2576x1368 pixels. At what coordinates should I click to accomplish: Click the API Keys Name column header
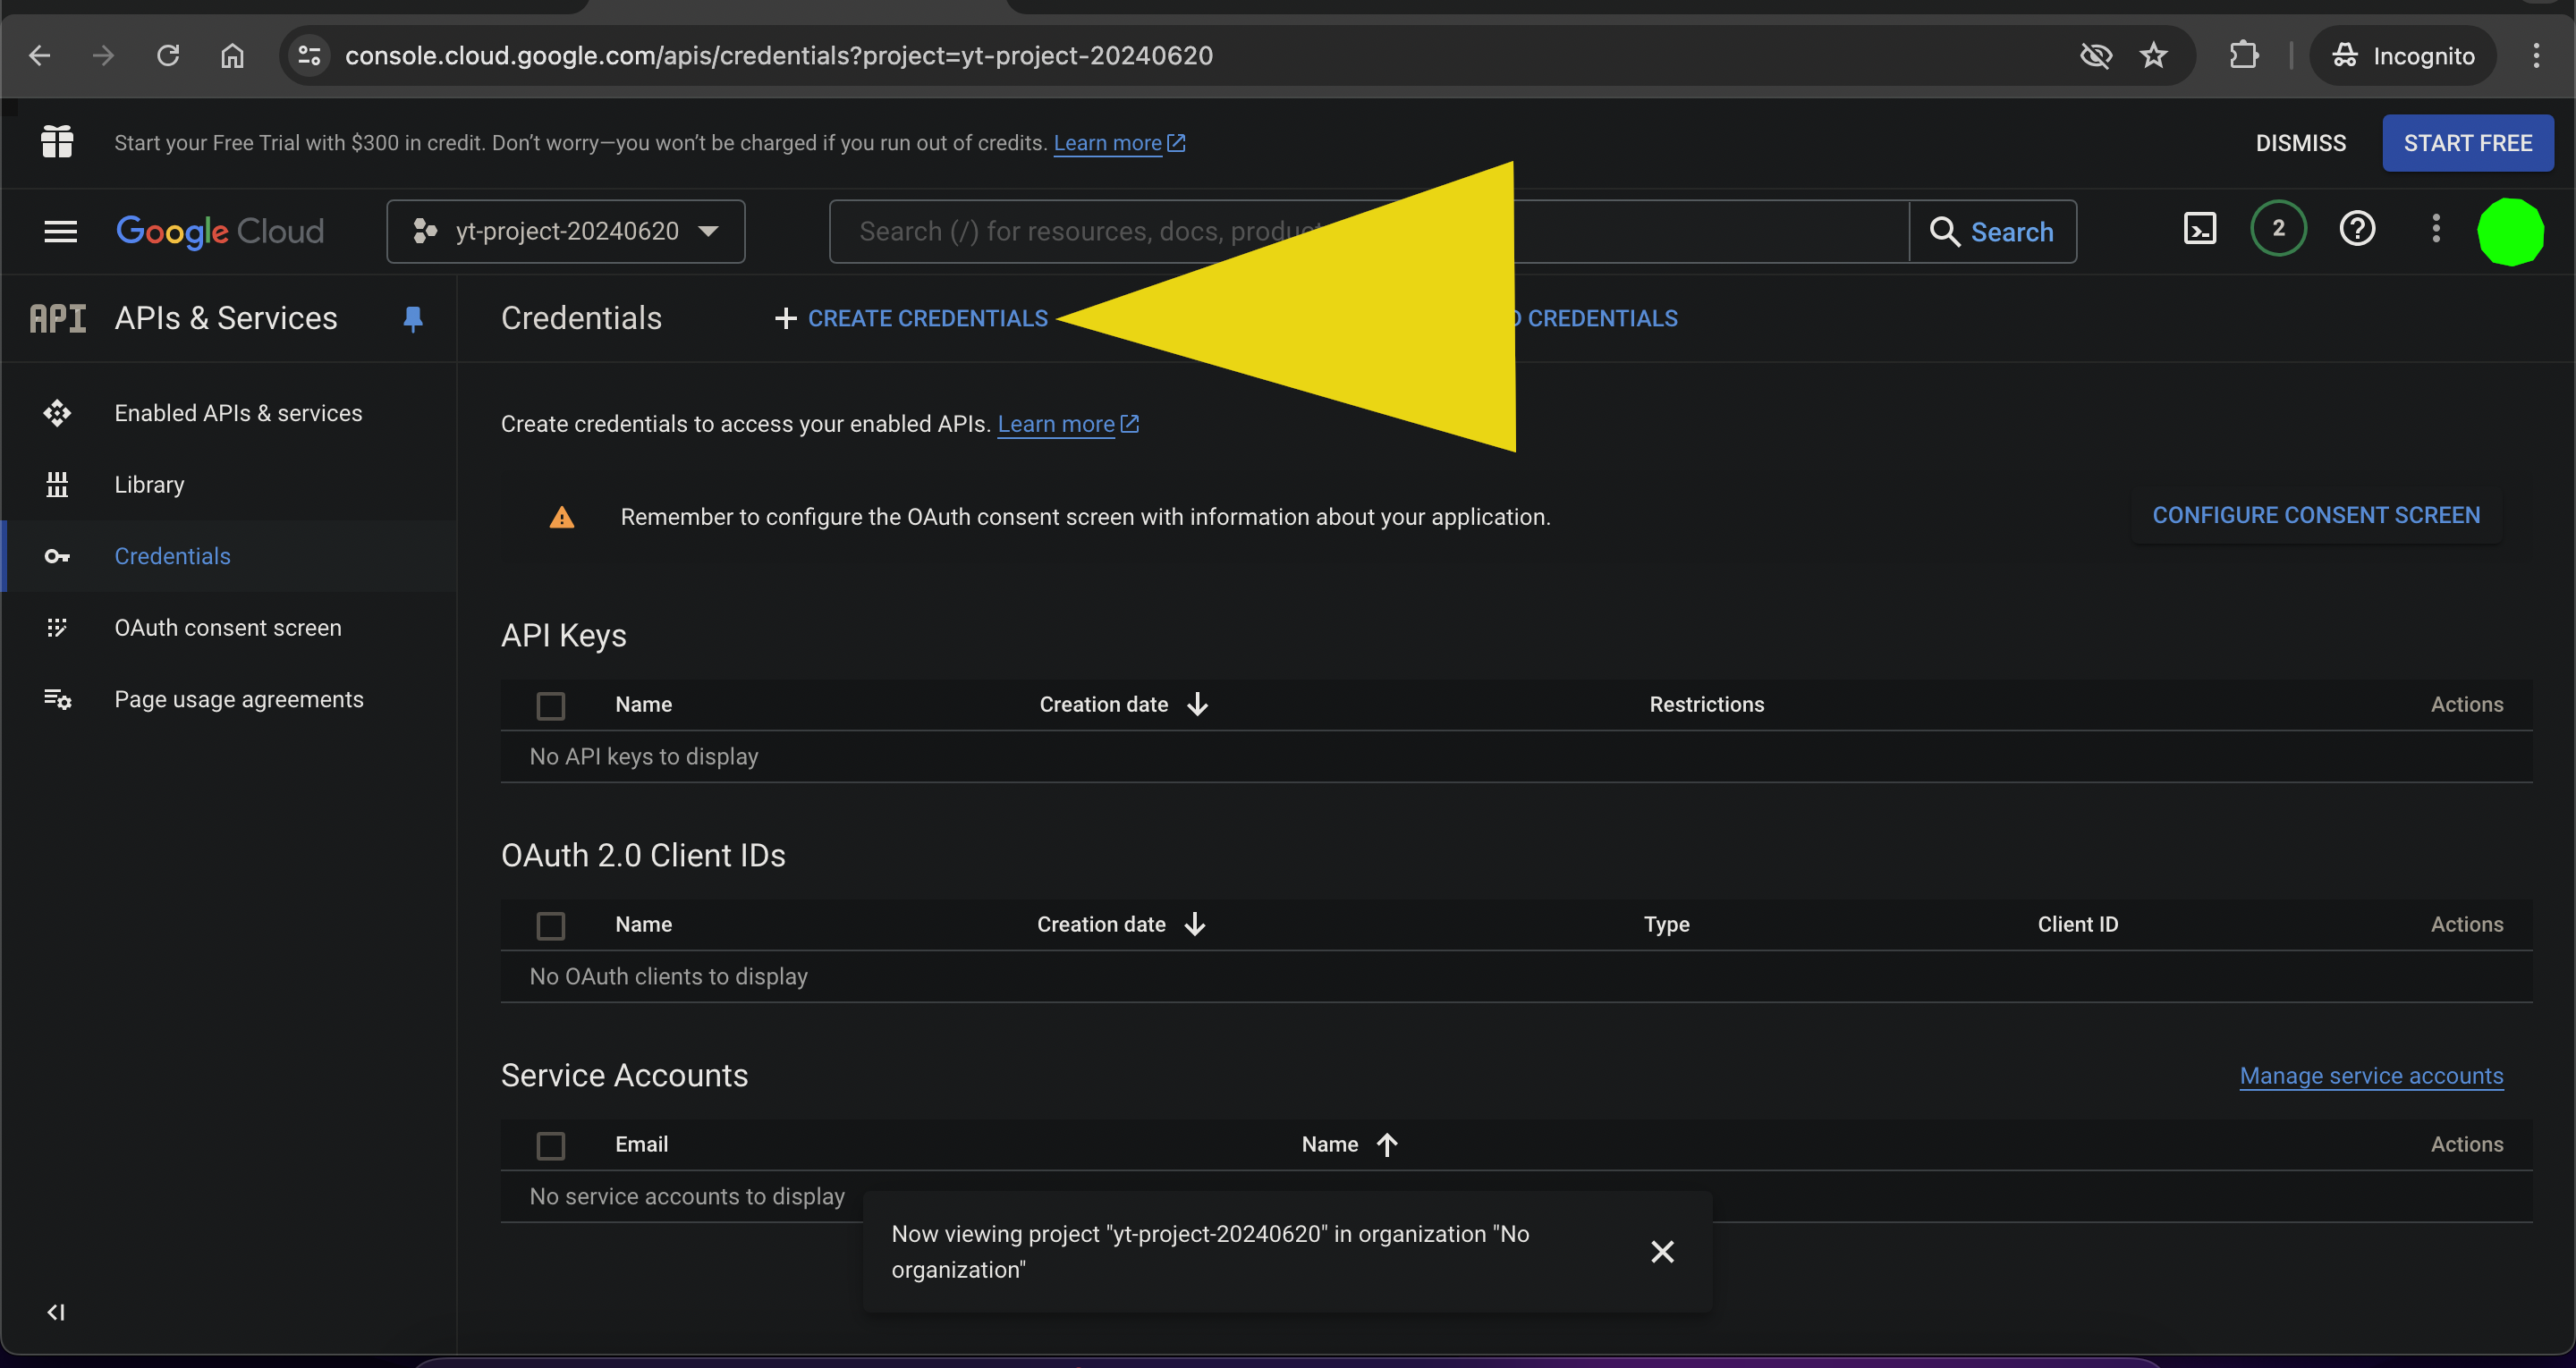(644, 705)
